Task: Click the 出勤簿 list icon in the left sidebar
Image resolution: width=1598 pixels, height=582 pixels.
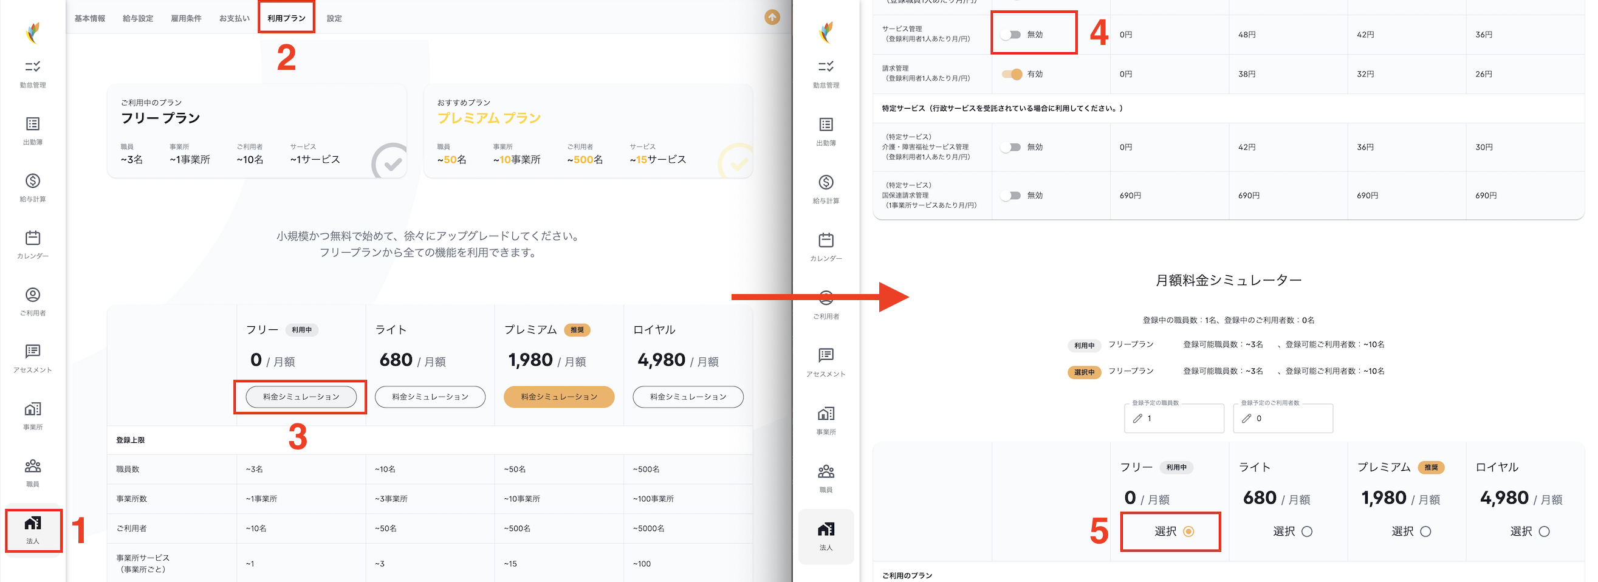Action: pos(33,129)
